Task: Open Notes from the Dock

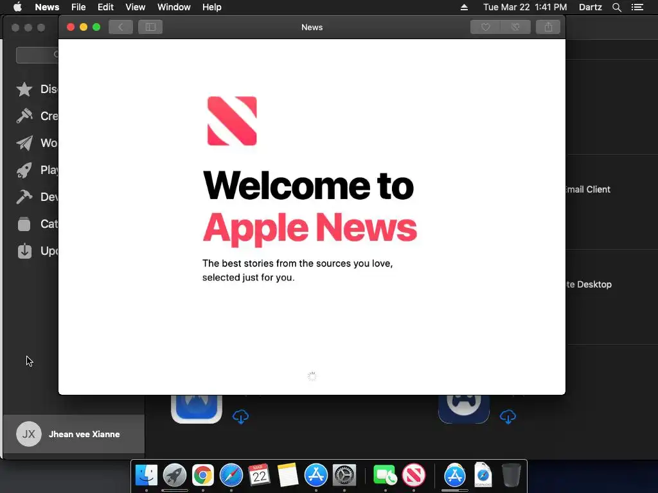Action: [287, 476]
